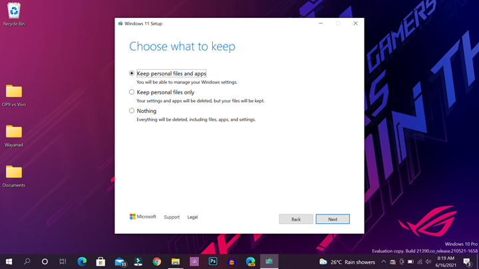Viewport: 479px width, 269px height.
Task: Open the Legal link
Action: pos(192,217)
